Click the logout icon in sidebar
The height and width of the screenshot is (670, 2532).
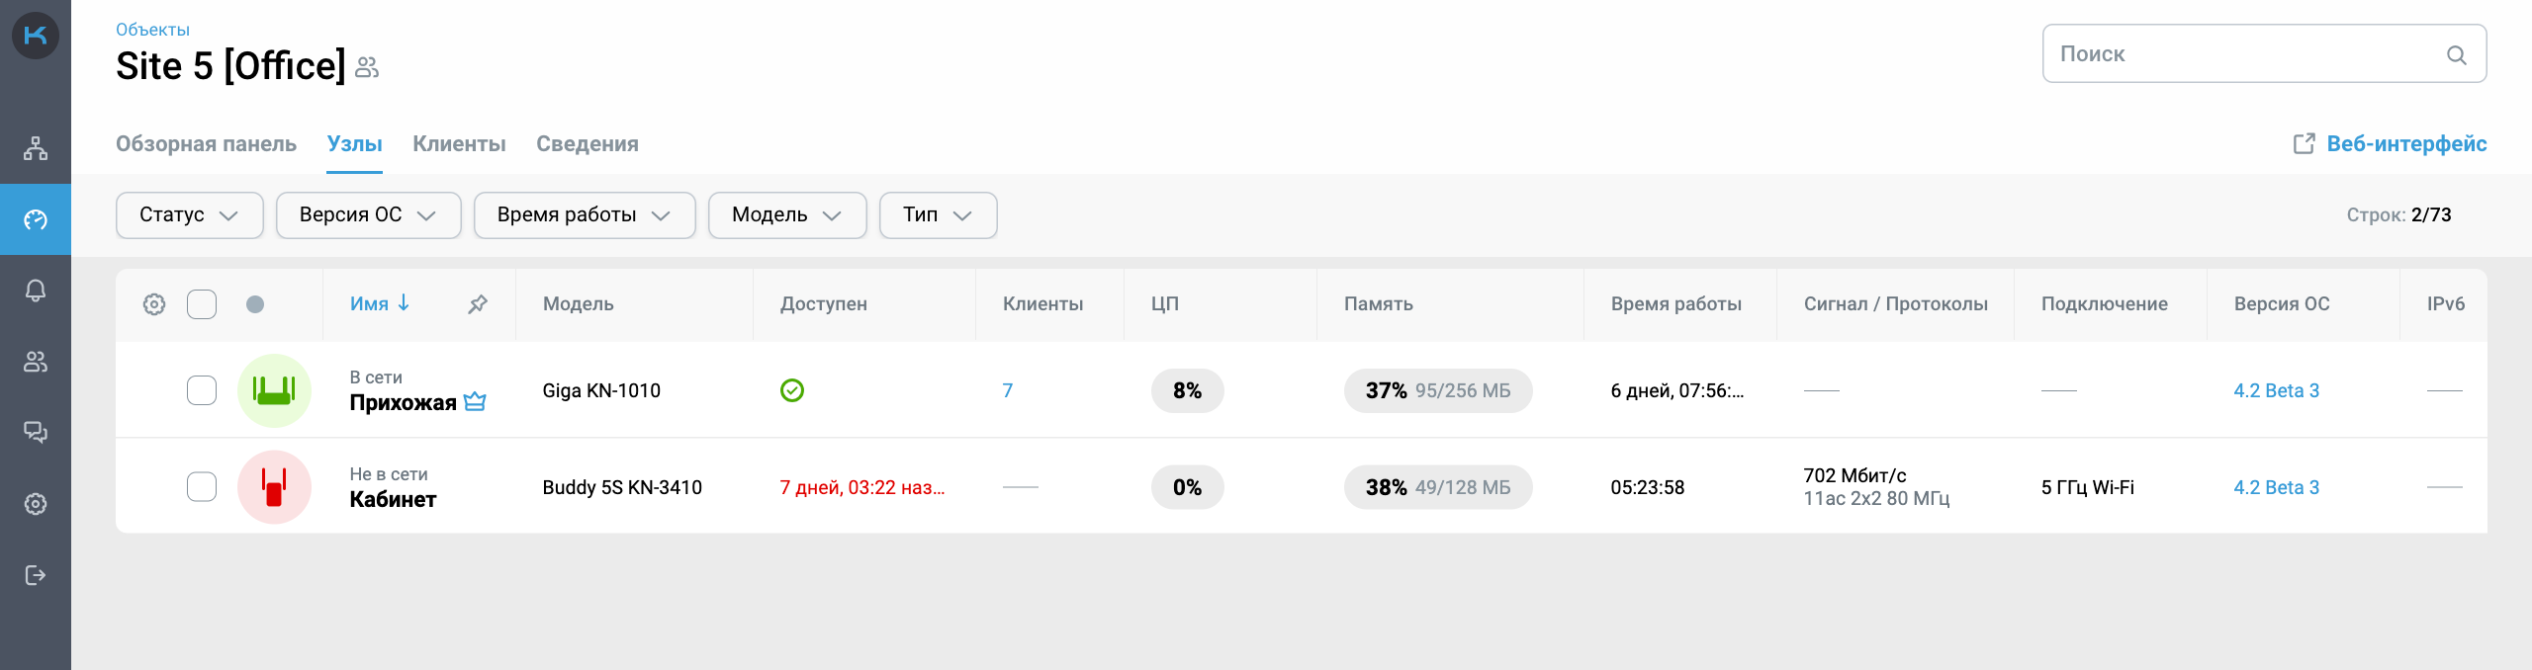[x=36, y=575]
